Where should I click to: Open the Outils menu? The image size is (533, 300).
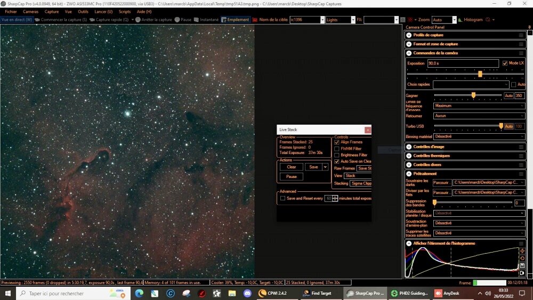coord(83,12)
